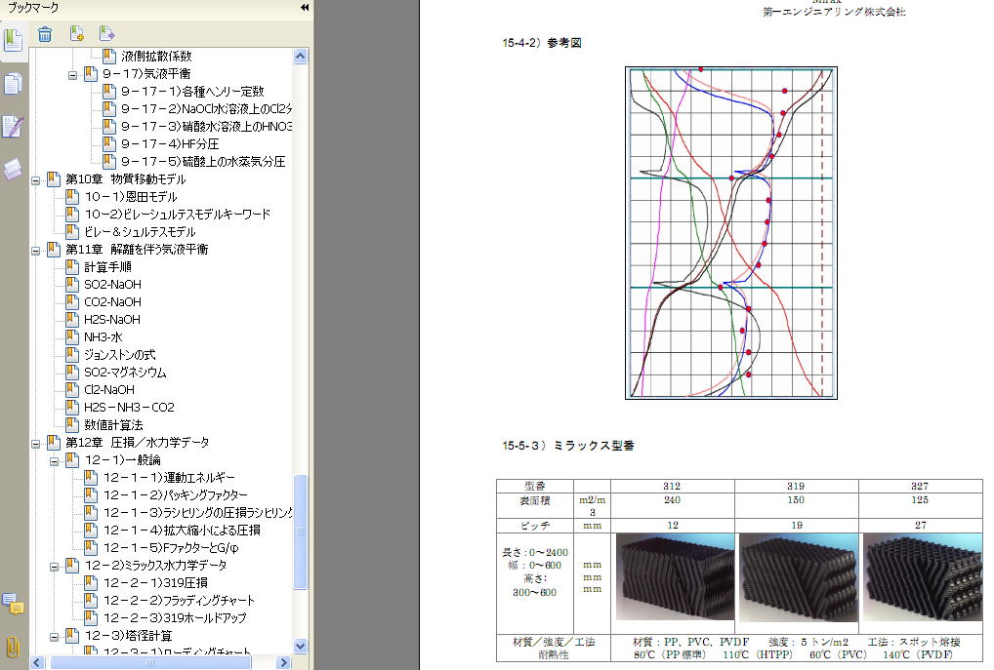Image resolution: width=994 pixels, height=670 pixels.
Task: Open the Layers panel icon
Action: click(x=13, y=170)
